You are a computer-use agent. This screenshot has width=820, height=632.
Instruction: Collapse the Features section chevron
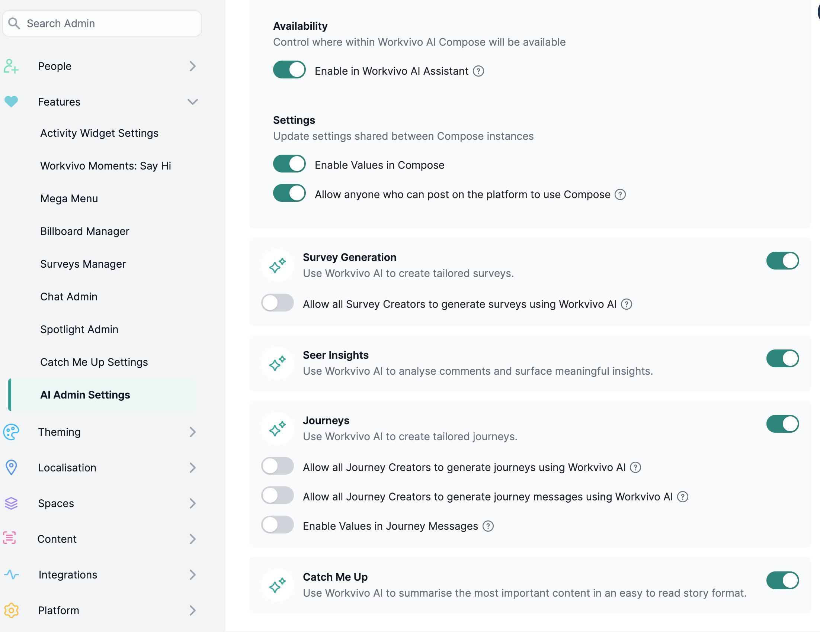(193, 102)
